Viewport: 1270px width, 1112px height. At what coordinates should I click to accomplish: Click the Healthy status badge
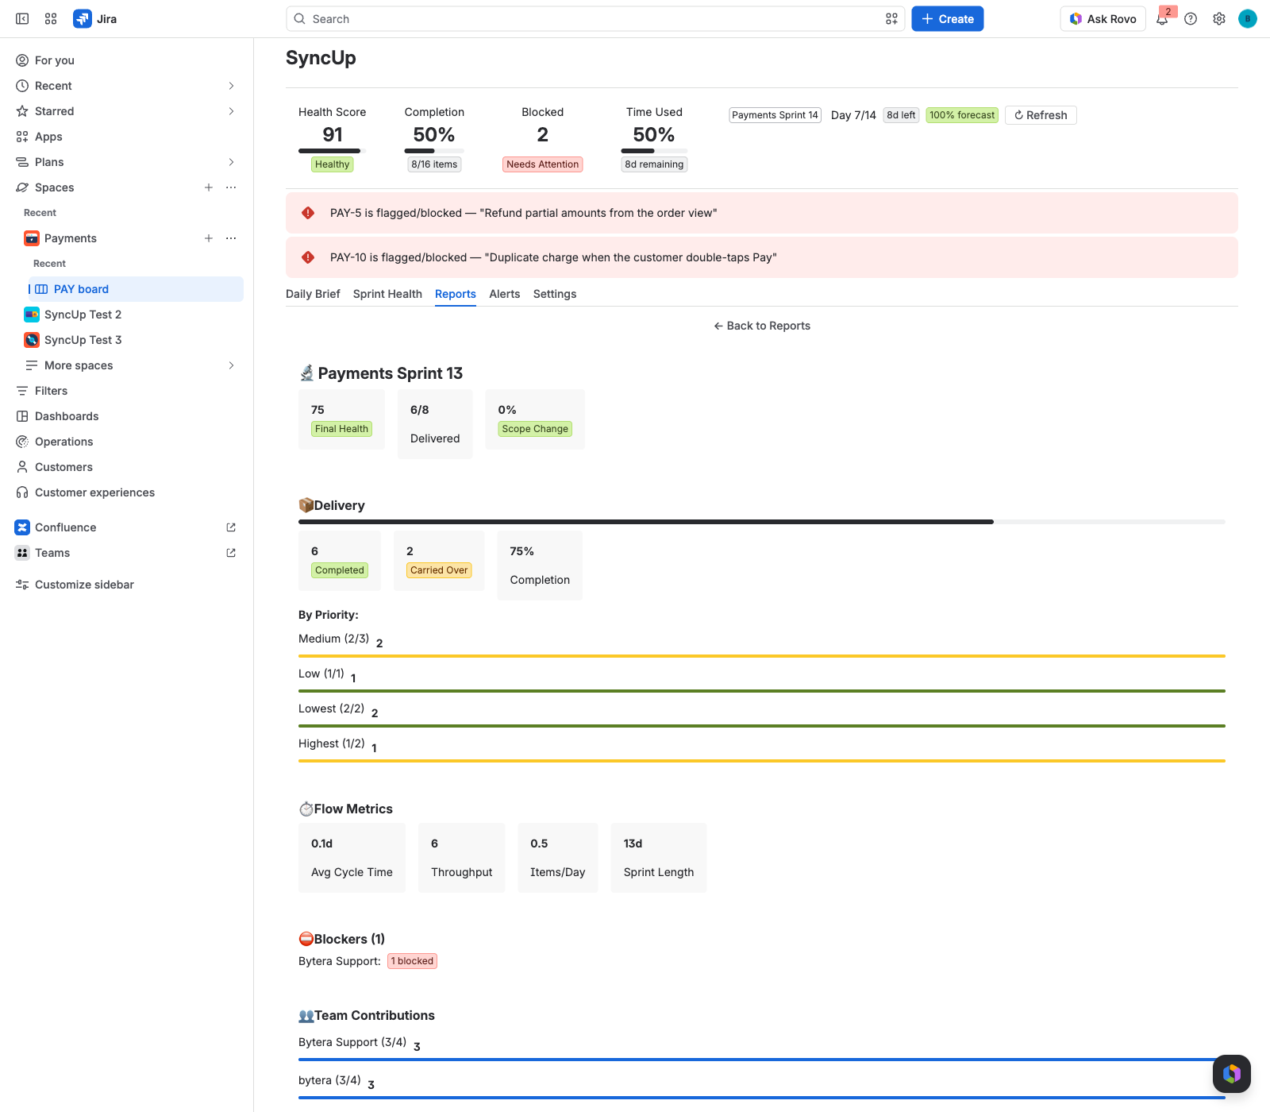point(332,164)
